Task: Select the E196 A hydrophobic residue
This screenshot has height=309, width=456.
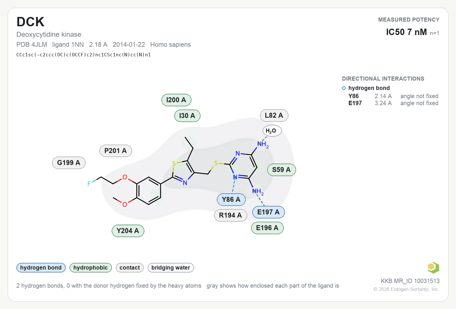Action: (x=267, y=228)
